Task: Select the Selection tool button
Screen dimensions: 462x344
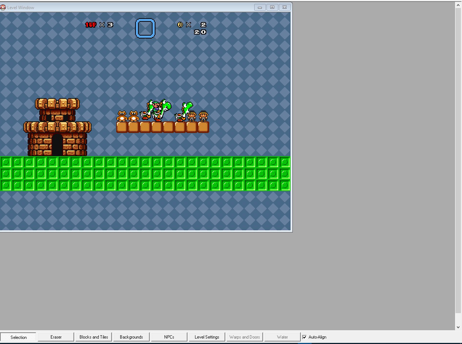Action: click(x=19, y=337)
